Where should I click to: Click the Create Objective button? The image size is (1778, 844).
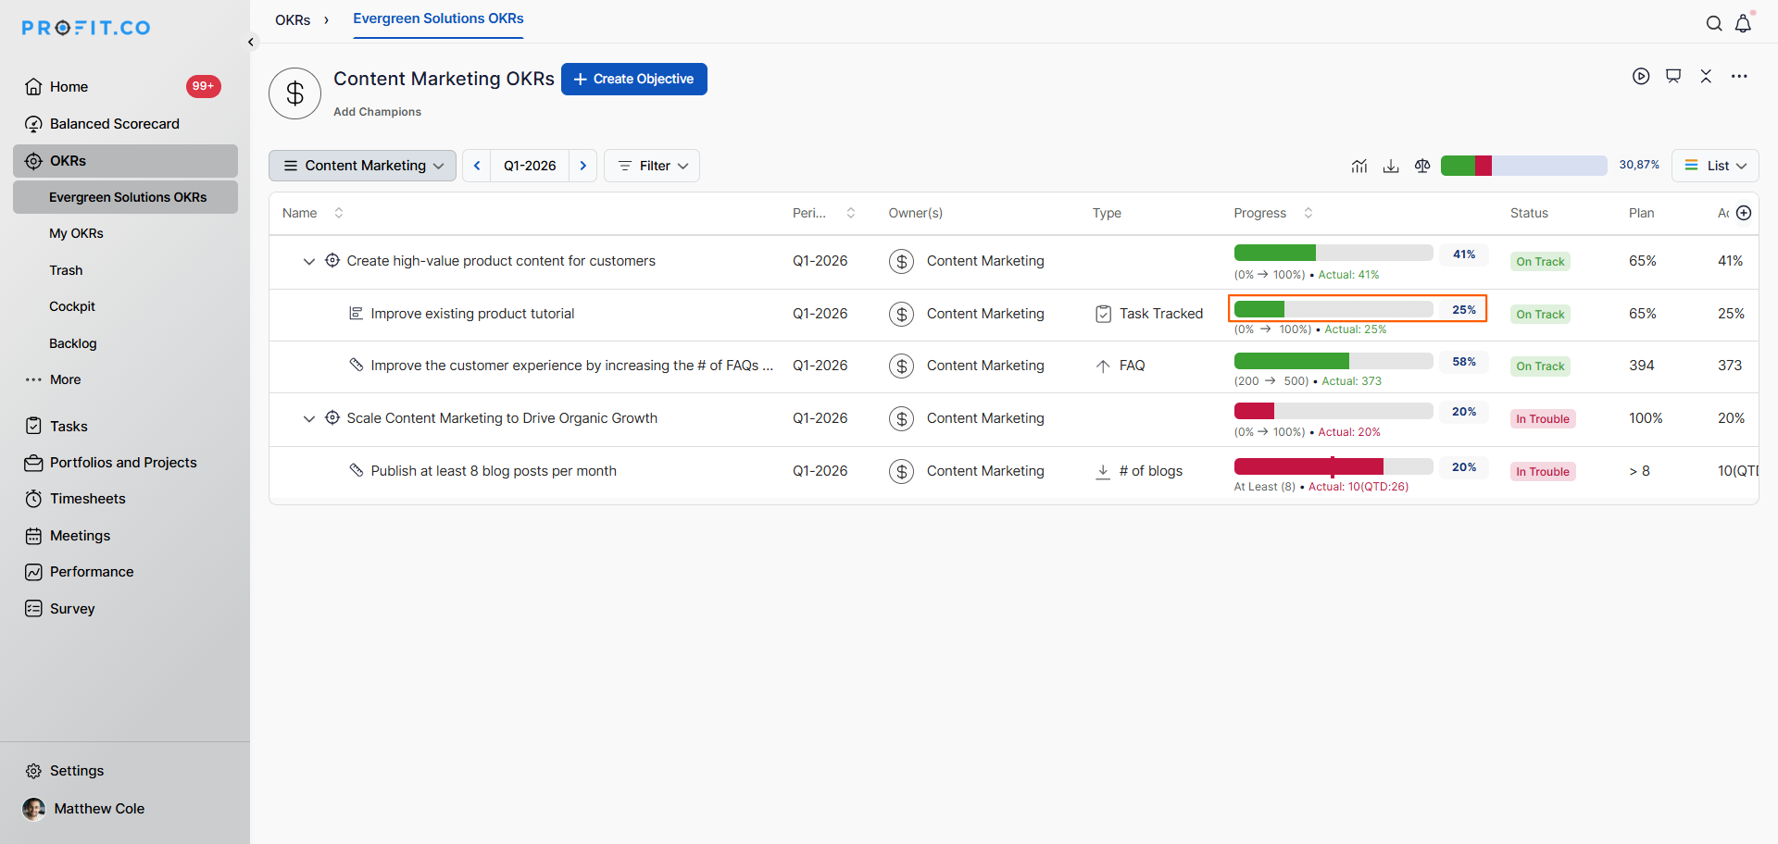(633, 79)
